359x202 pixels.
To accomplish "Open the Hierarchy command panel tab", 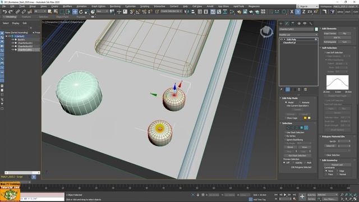I will click(x=293, y=24).
